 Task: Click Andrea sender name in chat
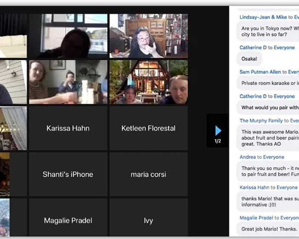pyautogui.click(x=247, y=157)
